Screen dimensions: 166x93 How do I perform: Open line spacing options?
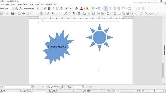point(124,9)
